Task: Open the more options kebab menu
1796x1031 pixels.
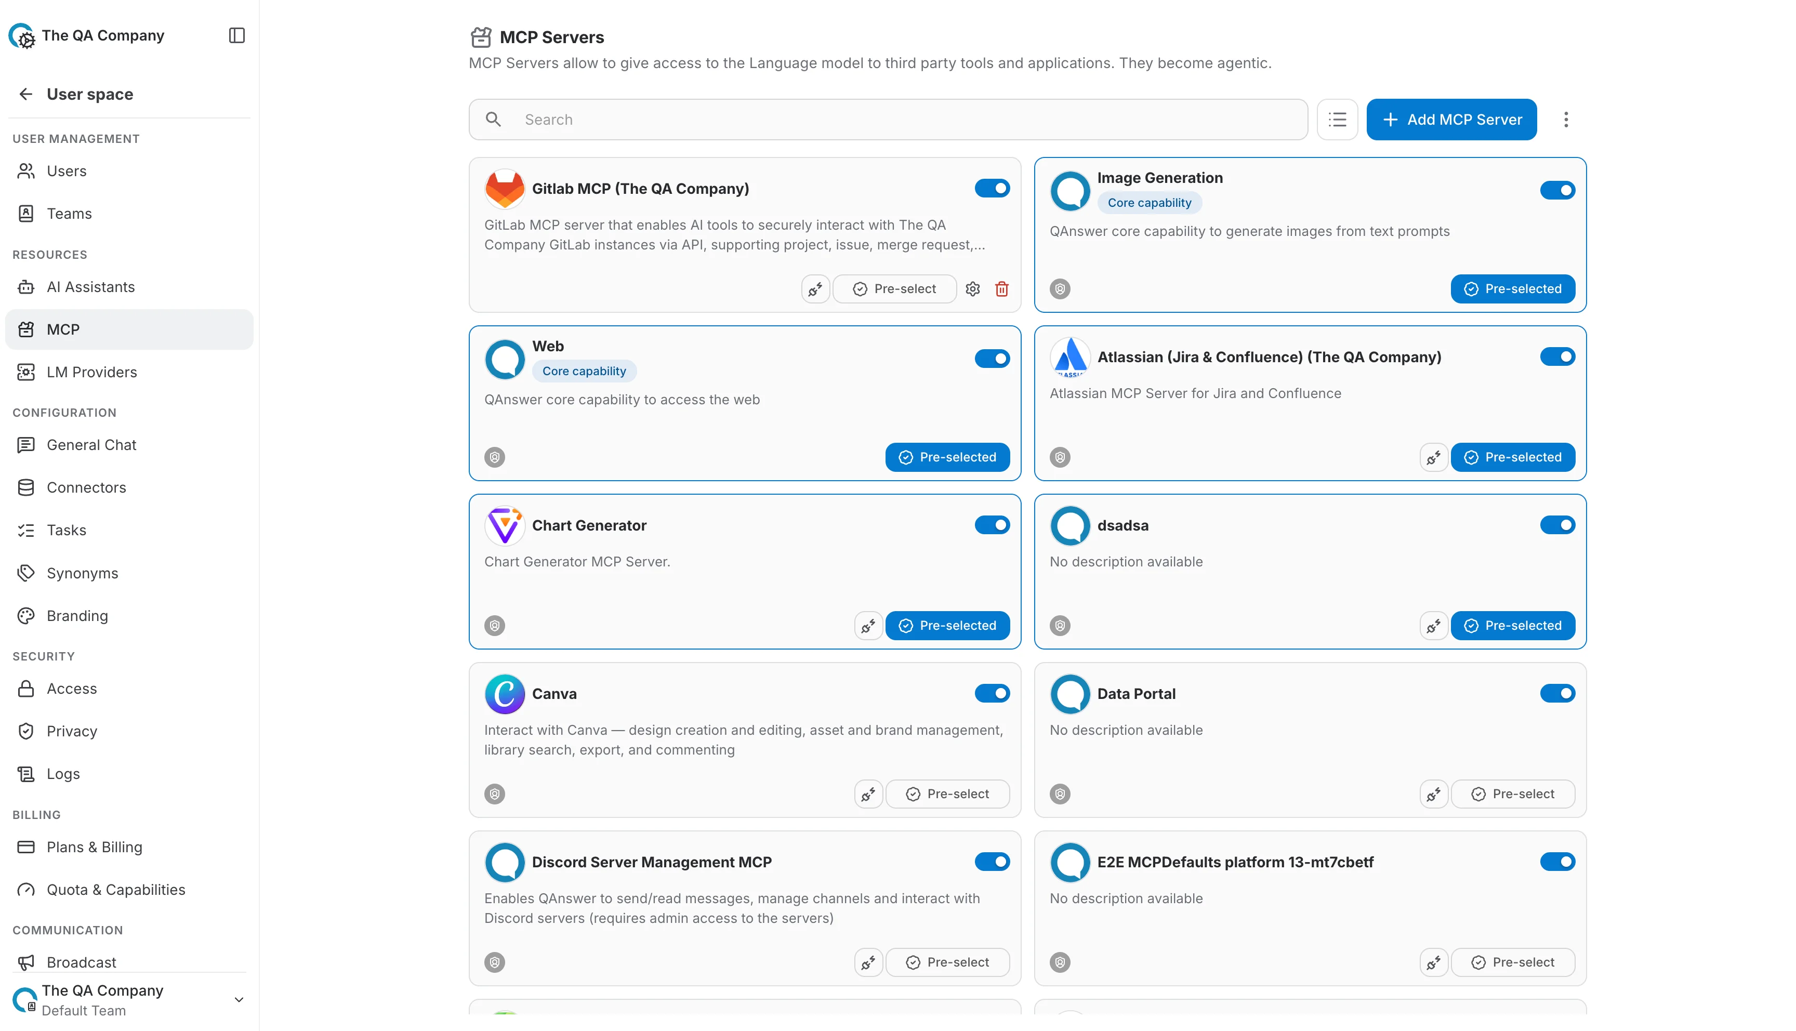Action: pyautogui.click(x=1565, y=120)
